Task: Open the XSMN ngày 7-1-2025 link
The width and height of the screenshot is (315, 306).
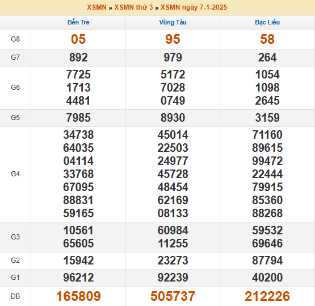Action: 194,7
